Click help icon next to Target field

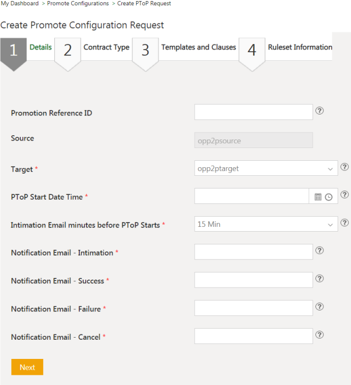point(345,167)
